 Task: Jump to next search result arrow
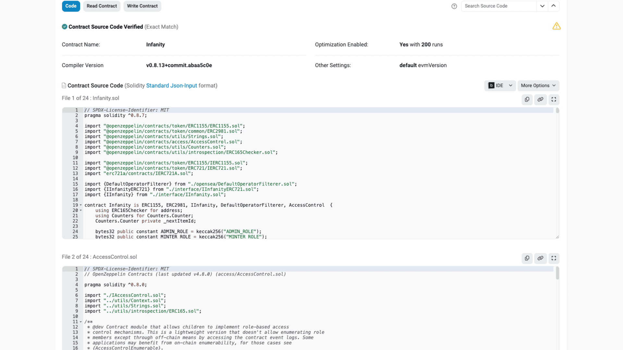tap(542, 6)
